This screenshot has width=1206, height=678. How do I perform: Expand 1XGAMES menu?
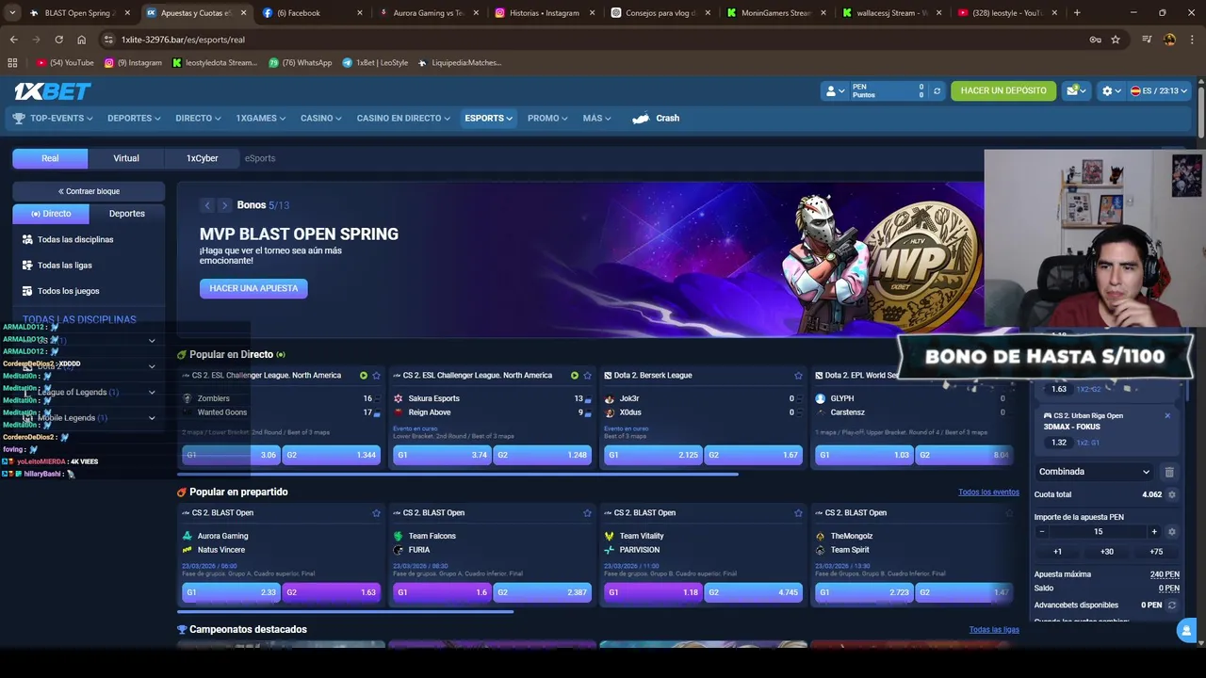pos(262,119)
